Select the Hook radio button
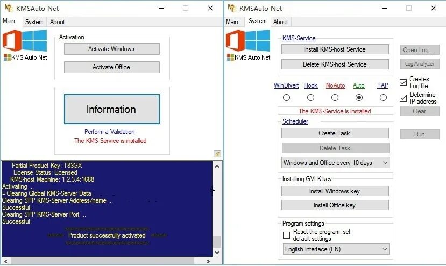Screen dimensions: 446x266 tap(310, 98)
